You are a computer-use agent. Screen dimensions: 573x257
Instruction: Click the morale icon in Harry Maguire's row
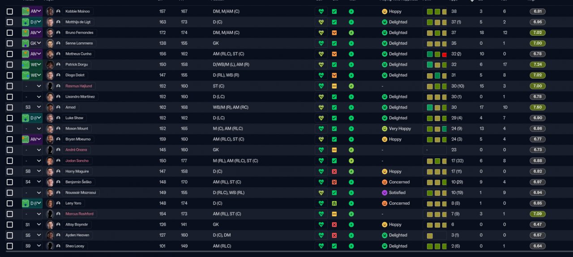tap(351, 171)
